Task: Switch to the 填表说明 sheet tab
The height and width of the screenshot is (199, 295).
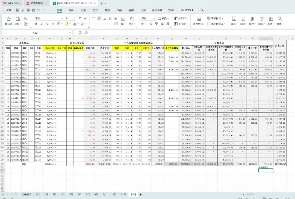Action: point(26,194)
